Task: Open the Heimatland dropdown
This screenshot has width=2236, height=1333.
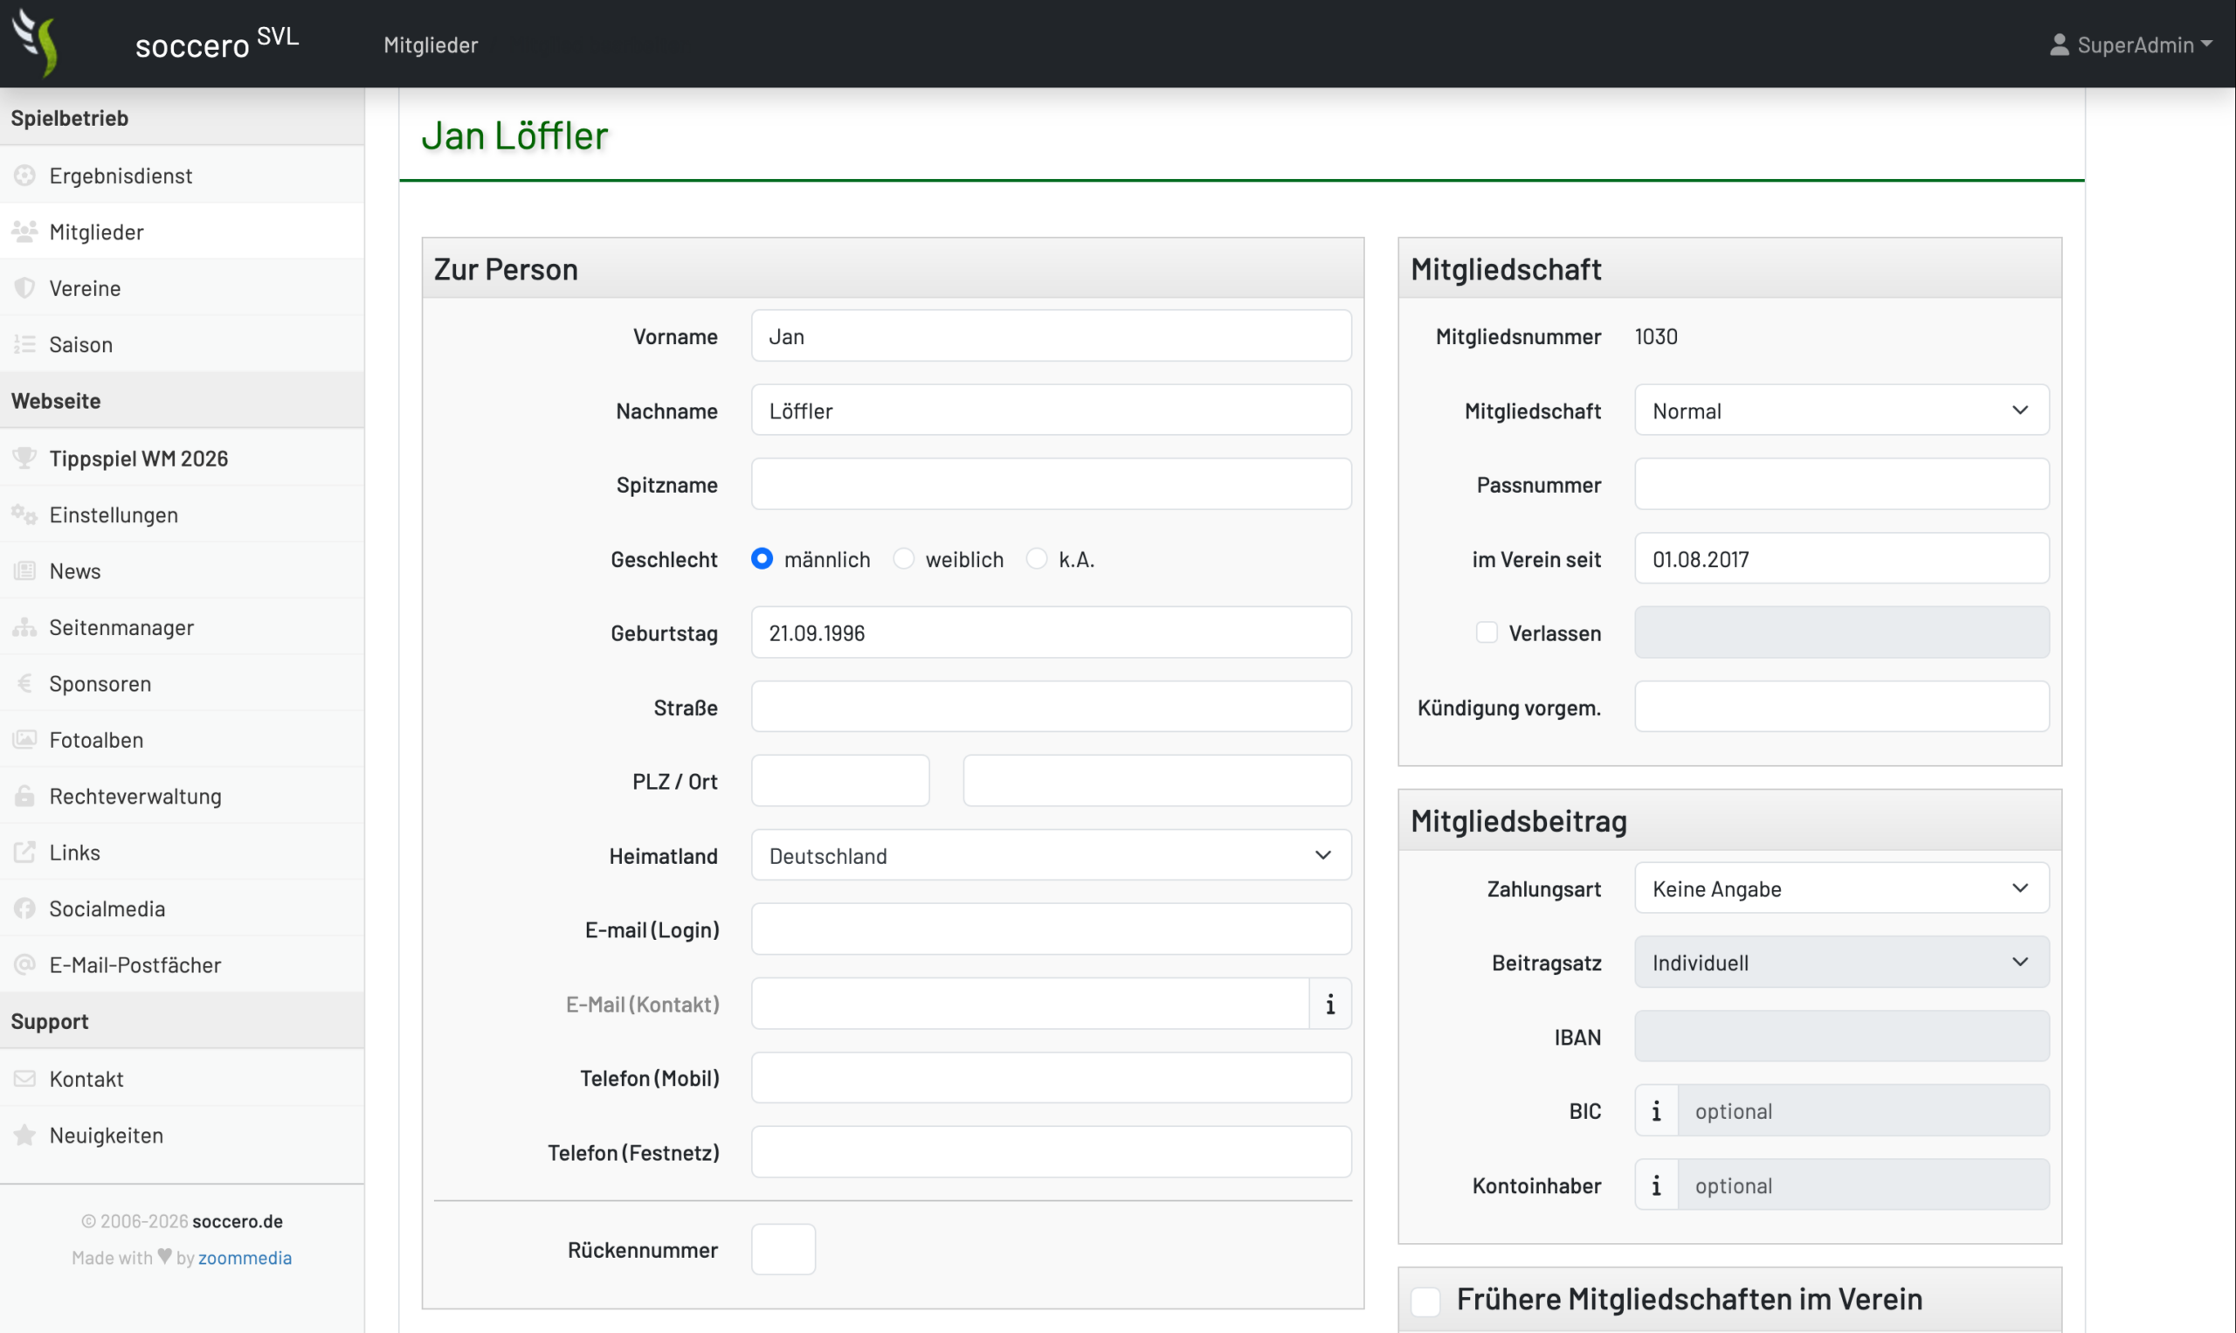Action: tap(1051, 855)
